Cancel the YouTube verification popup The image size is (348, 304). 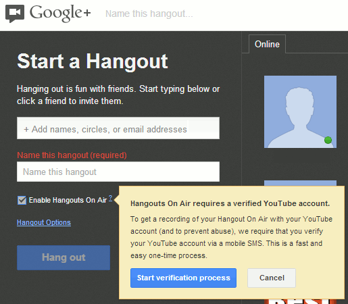(272, 278)
